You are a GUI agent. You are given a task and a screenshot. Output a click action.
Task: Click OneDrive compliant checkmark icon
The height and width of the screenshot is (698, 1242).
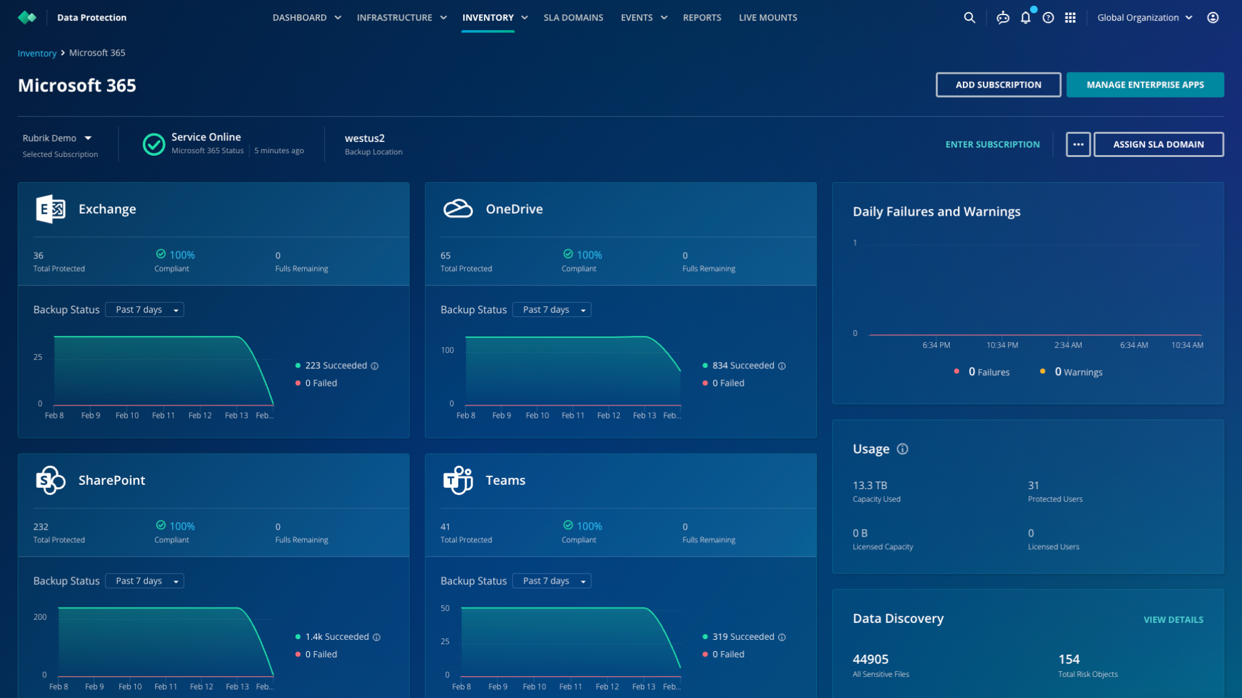[568, 254]
